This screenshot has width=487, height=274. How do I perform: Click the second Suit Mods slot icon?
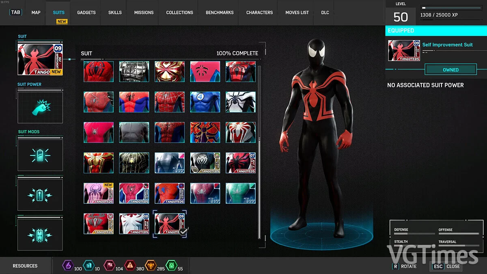40,194
